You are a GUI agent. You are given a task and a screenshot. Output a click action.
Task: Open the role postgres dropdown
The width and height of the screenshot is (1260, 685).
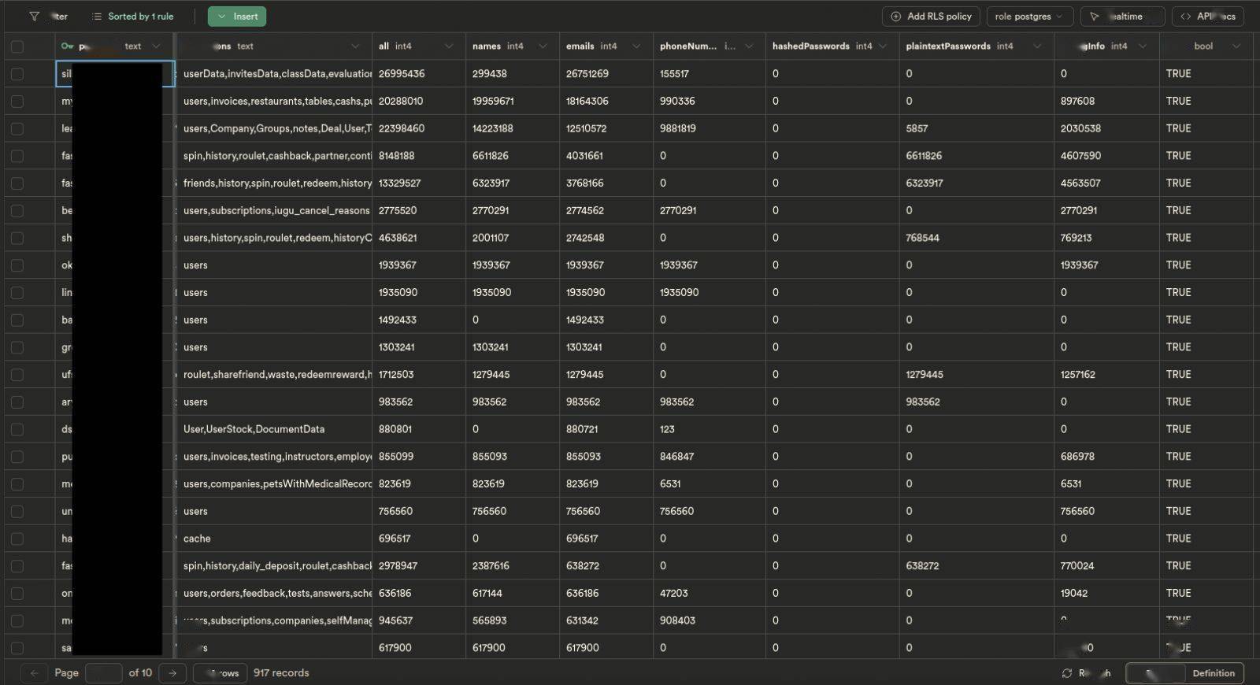(x=1029, y=17)
